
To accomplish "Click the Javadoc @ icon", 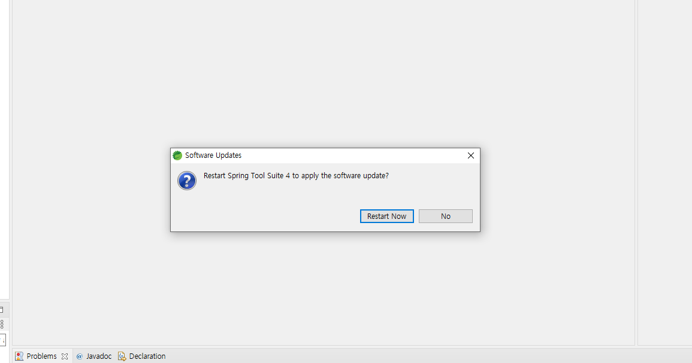I will 80,356.
